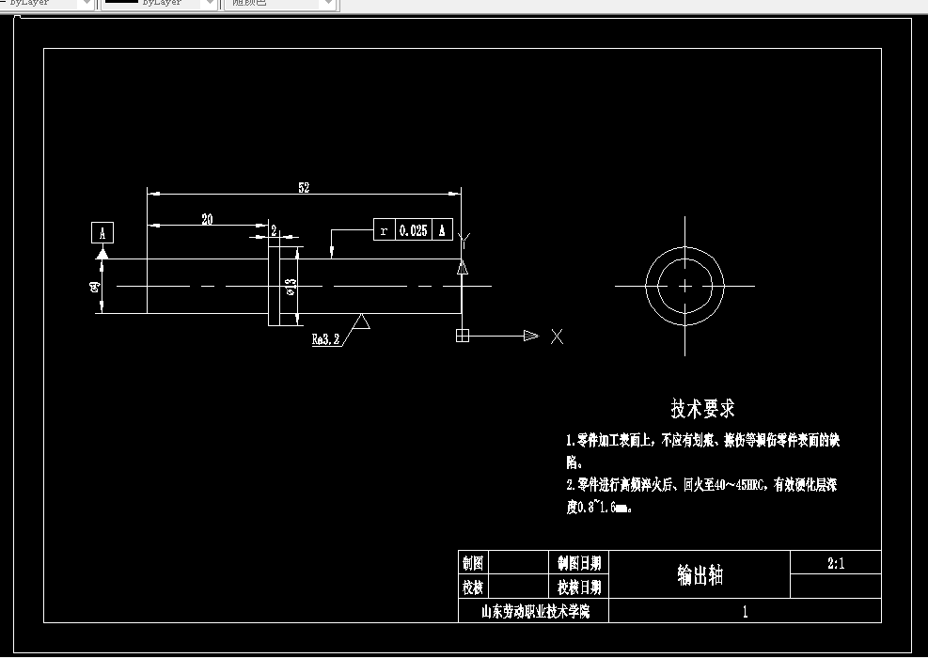Select technical requirement line starting '1.零件加工表面上'
Viewport: 928px width, 658px height.
coord(702,440)
